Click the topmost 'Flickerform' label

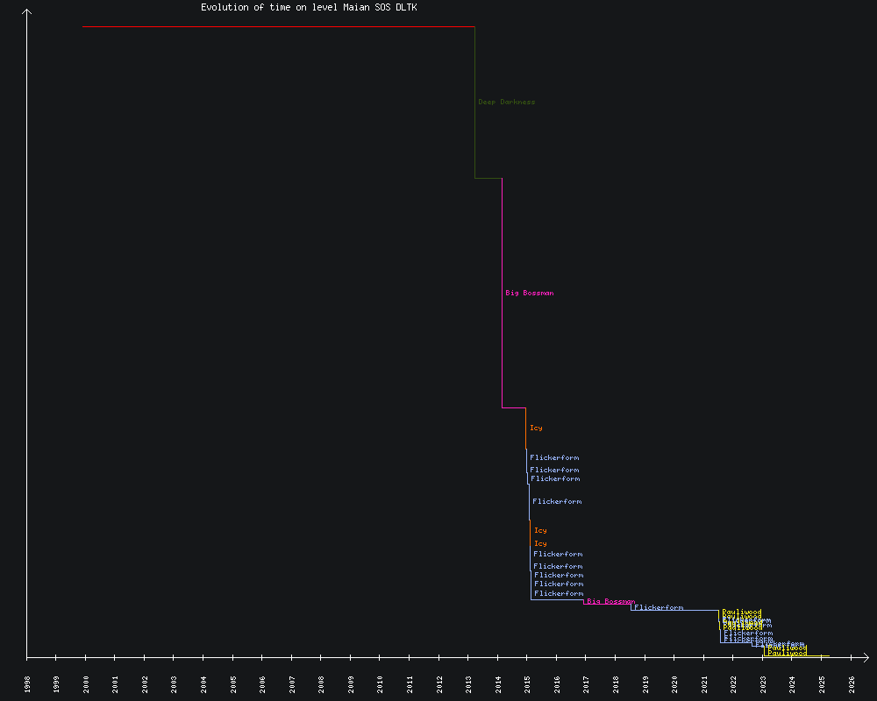tap(554, 457)
